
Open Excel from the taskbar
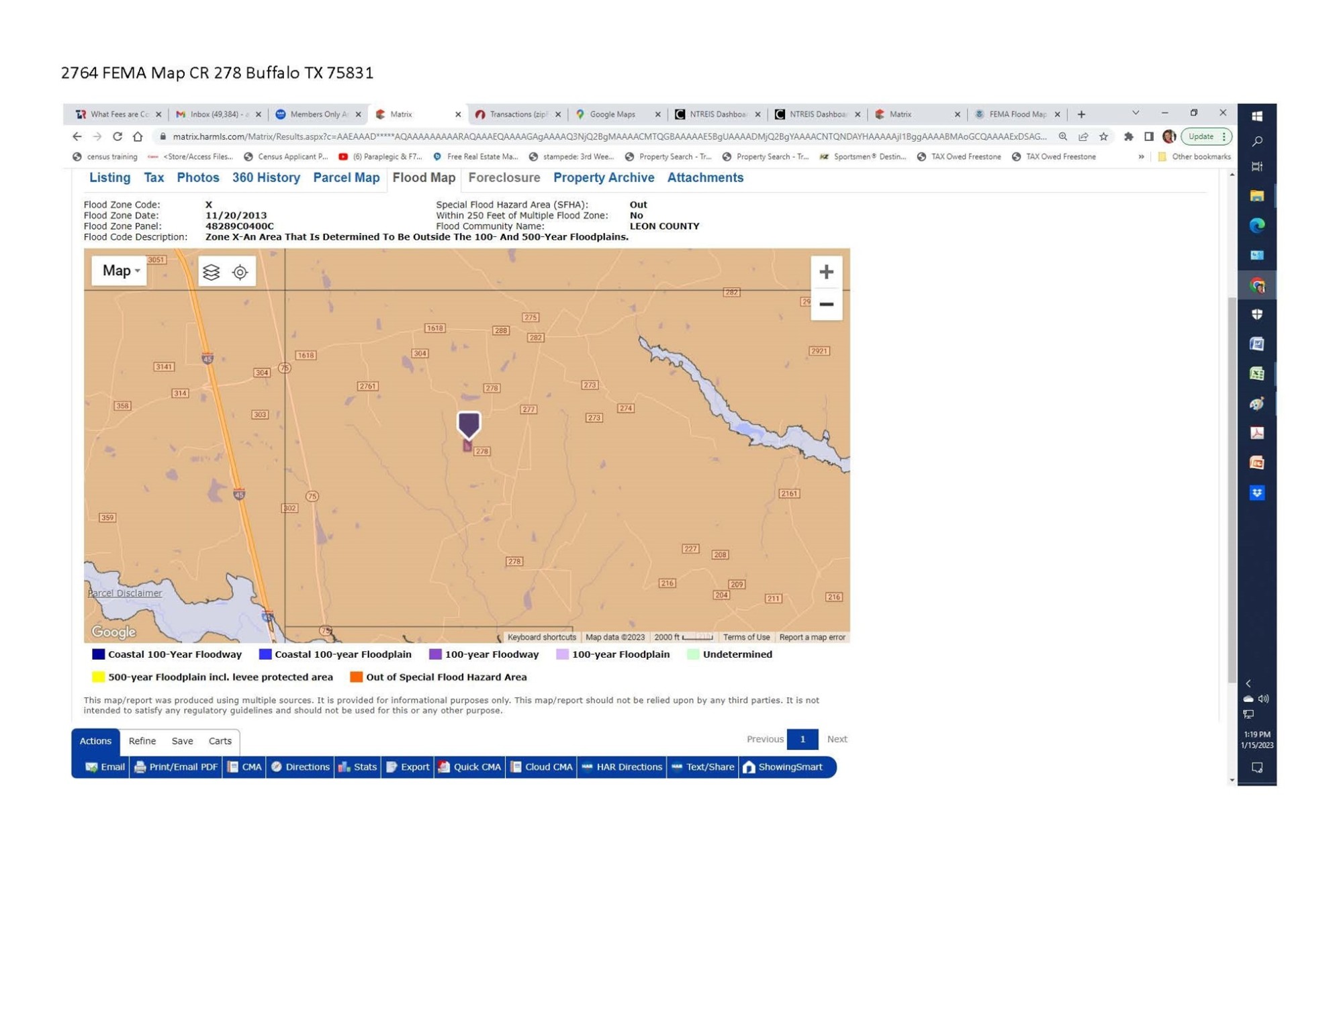(x=1257, y=373)
